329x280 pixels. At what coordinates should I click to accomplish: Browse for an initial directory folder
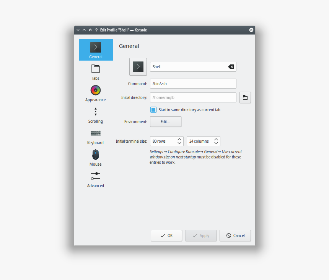tap(245, 97)
